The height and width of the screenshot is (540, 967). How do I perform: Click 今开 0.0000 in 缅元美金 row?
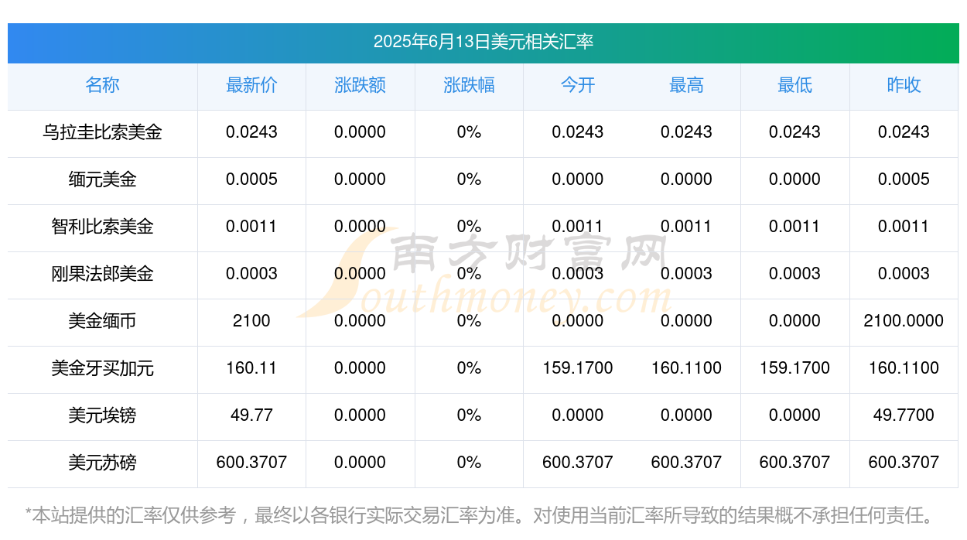pyautogui.click(x=578, y=179)
